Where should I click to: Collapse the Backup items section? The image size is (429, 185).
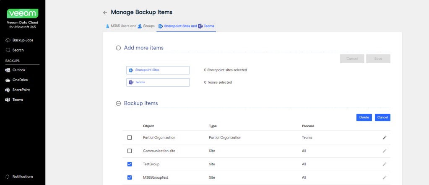(118, 103)
